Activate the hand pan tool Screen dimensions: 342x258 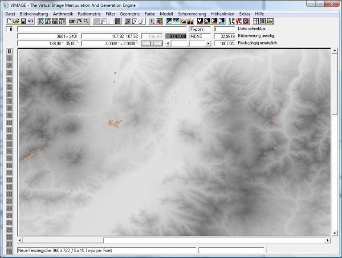pyautogui.click(x=79, y=21)
